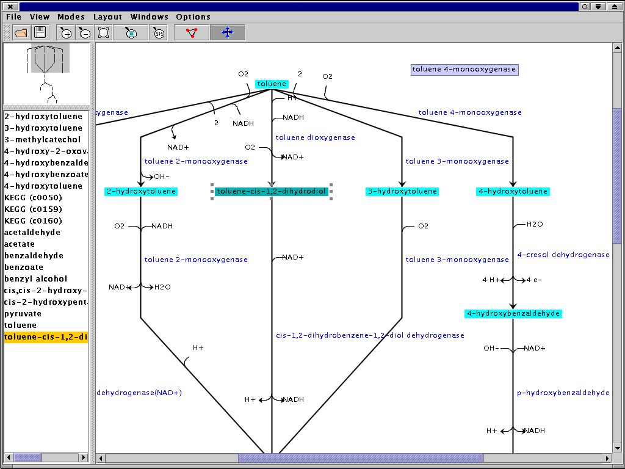
Task: Activate the red triangle graph edit mode
Action: tap(191, 33)
